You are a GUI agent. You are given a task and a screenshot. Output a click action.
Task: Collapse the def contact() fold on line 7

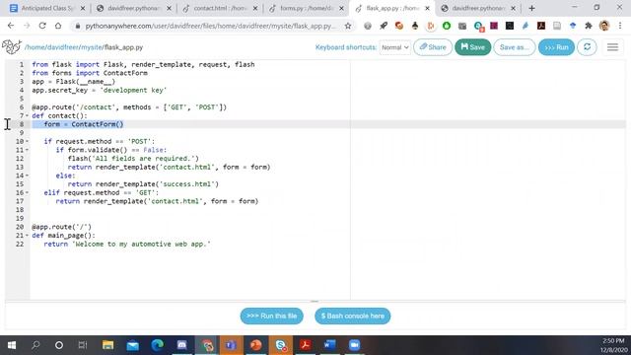pyautogui.click(x=27, y=116)
